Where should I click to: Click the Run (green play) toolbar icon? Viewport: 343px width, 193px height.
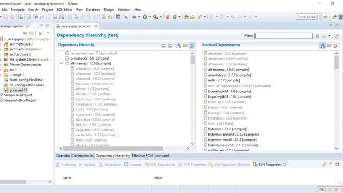(145, 17)
